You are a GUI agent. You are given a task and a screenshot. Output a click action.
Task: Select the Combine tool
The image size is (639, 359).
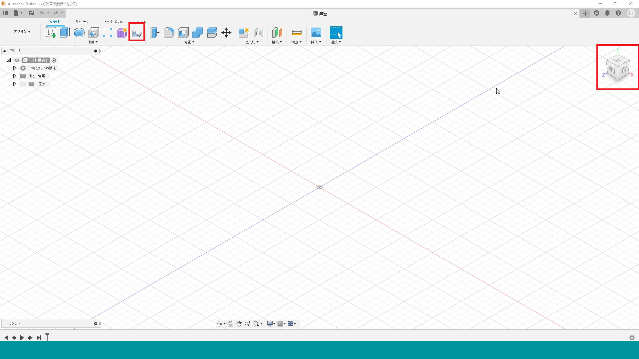[197, 33]
